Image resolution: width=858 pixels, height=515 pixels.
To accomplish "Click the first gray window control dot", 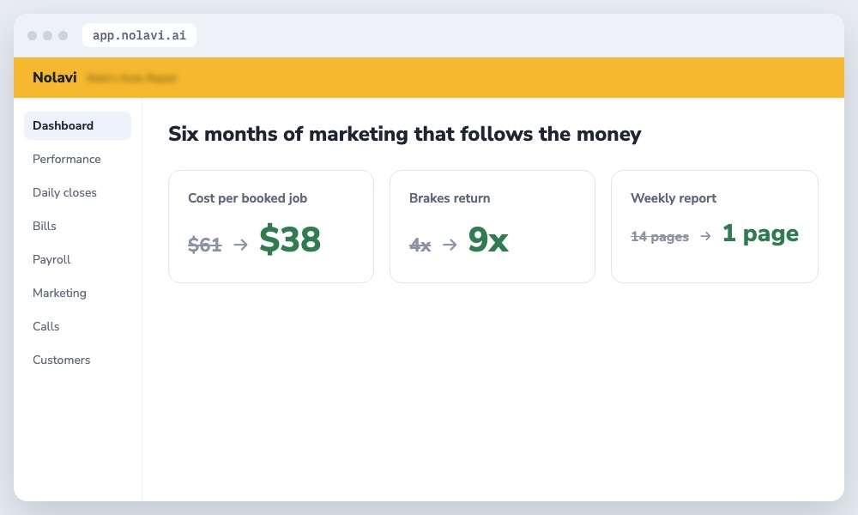I will pyautogui.click(x=33, y=35).
